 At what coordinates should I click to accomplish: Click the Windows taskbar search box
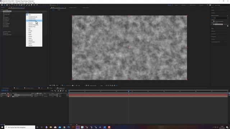point(20,127)
